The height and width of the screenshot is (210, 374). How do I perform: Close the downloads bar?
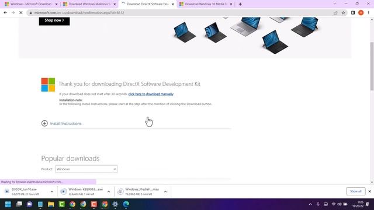[369, 191]
